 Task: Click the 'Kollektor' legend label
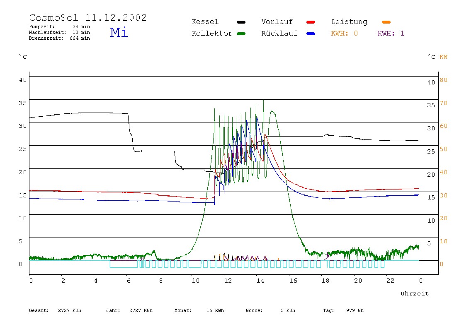pyautogui.click(x=212, y=34)
